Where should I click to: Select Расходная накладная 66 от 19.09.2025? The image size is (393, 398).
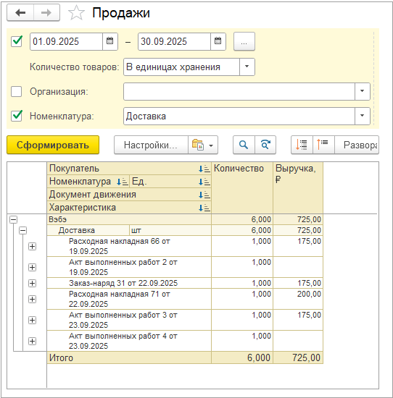[129, 246]
